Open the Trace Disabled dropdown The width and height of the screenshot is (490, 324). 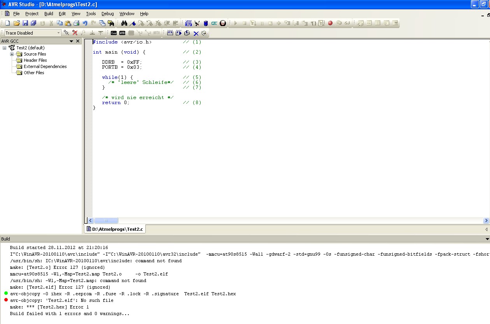(x=59, y=33)
